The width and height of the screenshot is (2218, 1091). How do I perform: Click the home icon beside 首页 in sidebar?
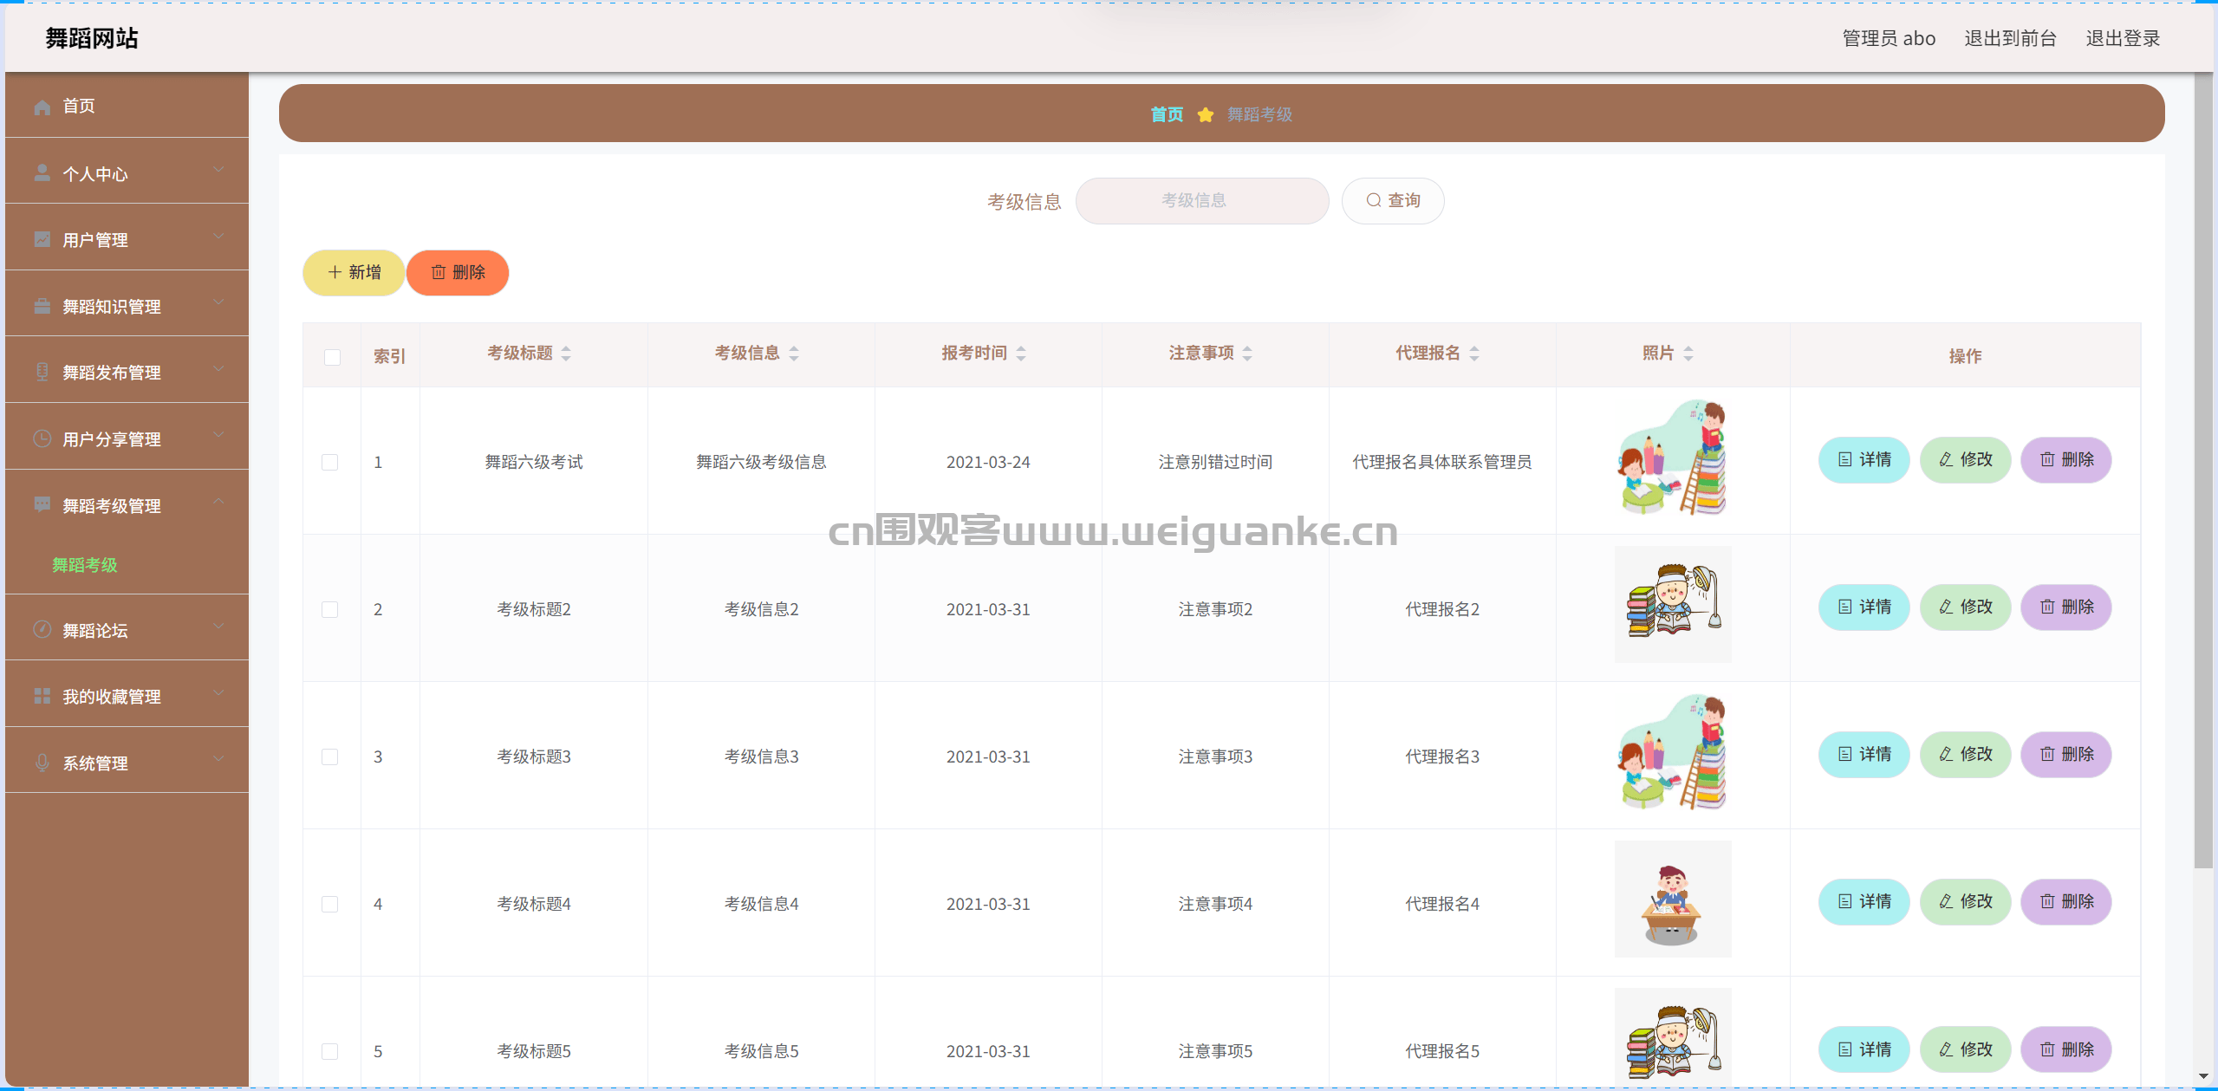(42, 107)
